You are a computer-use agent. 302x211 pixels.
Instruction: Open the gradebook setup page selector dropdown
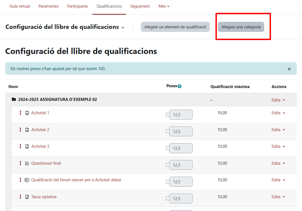point(65,27)
